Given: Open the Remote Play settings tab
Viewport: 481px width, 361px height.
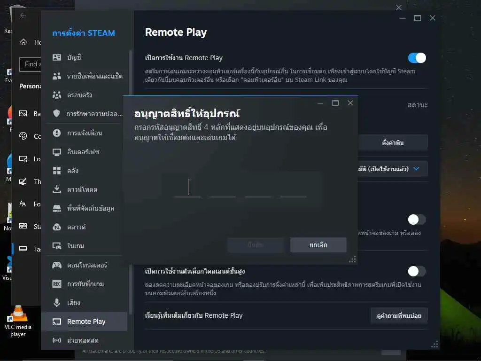Looking at the screenshot, I should [84, 322].
